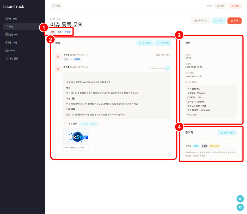The width and height of the screenshot is (247, 214).
Task: Tick the checkbox on WorkStyle logo thumbnail
Action: (x=86, y=131)
